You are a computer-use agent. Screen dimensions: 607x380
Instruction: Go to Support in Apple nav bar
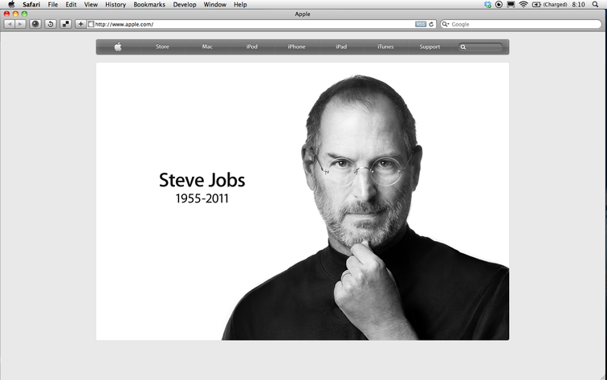430,47
